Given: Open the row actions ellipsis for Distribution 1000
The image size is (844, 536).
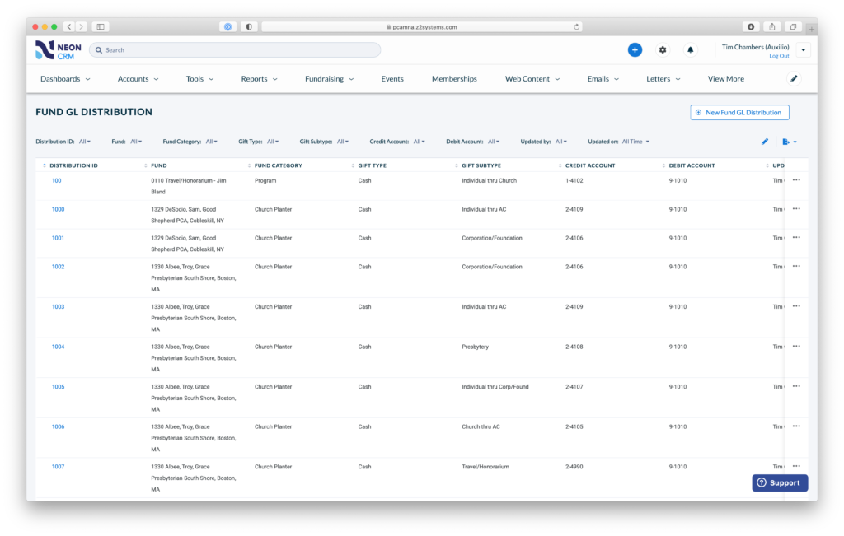Looking at the screenshot, I should tap(795, 209).
